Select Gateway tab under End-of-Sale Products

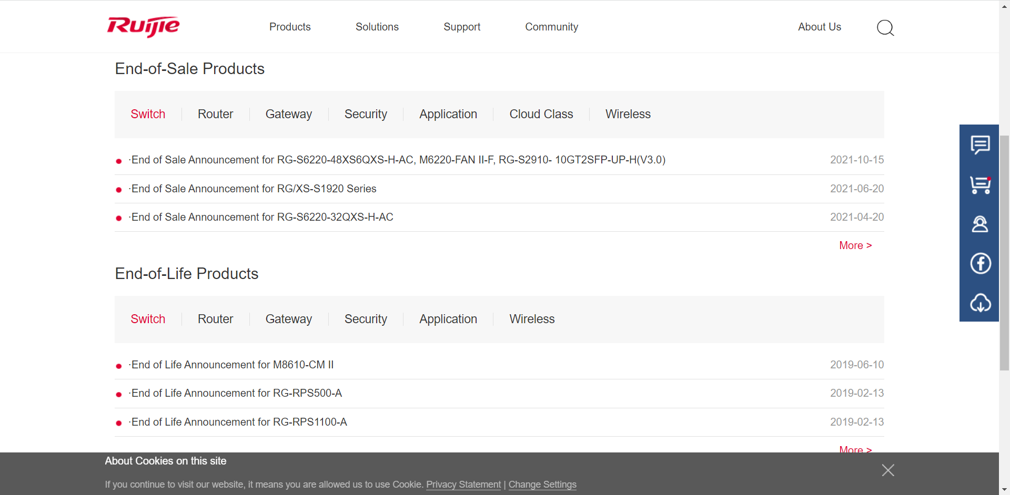(x=289, y=114)
